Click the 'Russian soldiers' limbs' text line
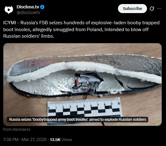The height and width of the screenshot is (146, 166). [29, 36]
